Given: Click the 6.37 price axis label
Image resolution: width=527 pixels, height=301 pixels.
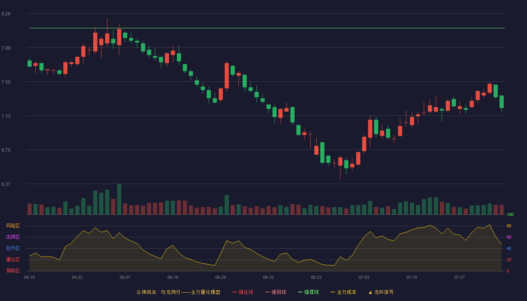Looking at the screenshot, I should pos(6,184).
